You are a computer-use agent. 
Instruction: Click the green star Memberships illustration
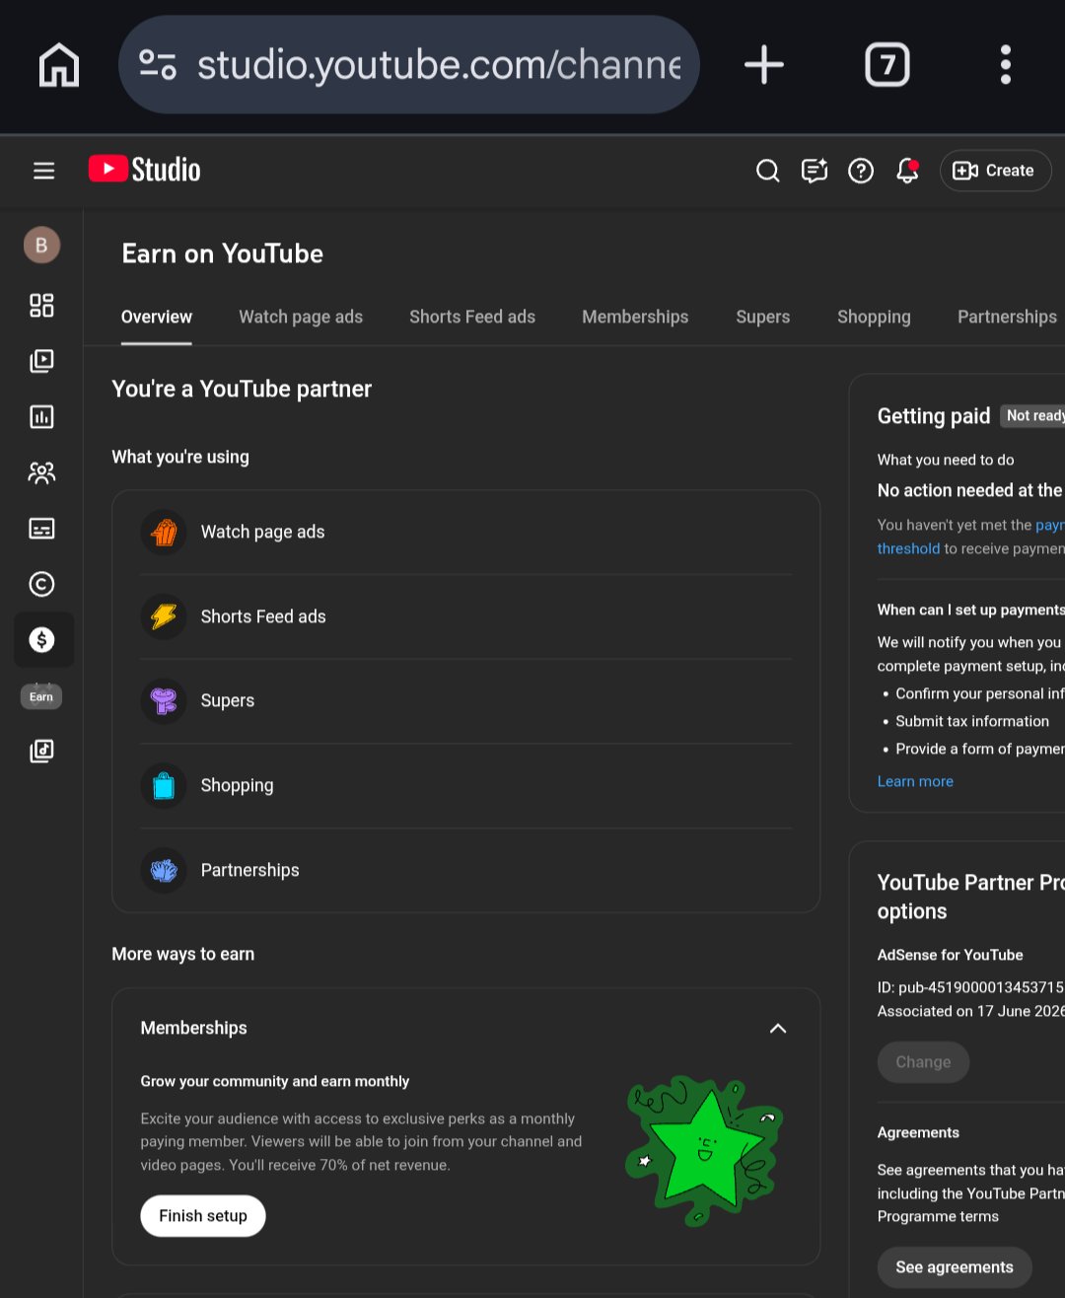[705, 1151]
